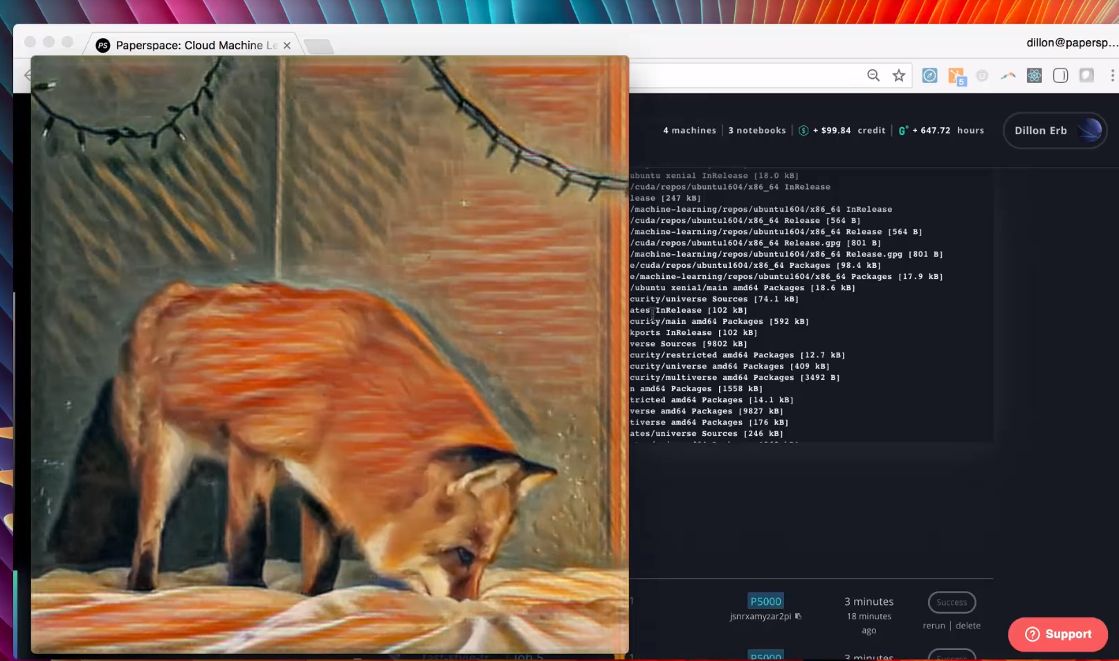Click the Paperspace favicon on the tab

[x=103, y=46]
